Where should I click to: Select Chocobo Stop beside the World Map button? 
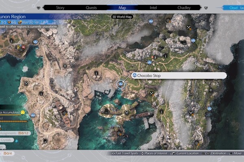tap(150, 21)
